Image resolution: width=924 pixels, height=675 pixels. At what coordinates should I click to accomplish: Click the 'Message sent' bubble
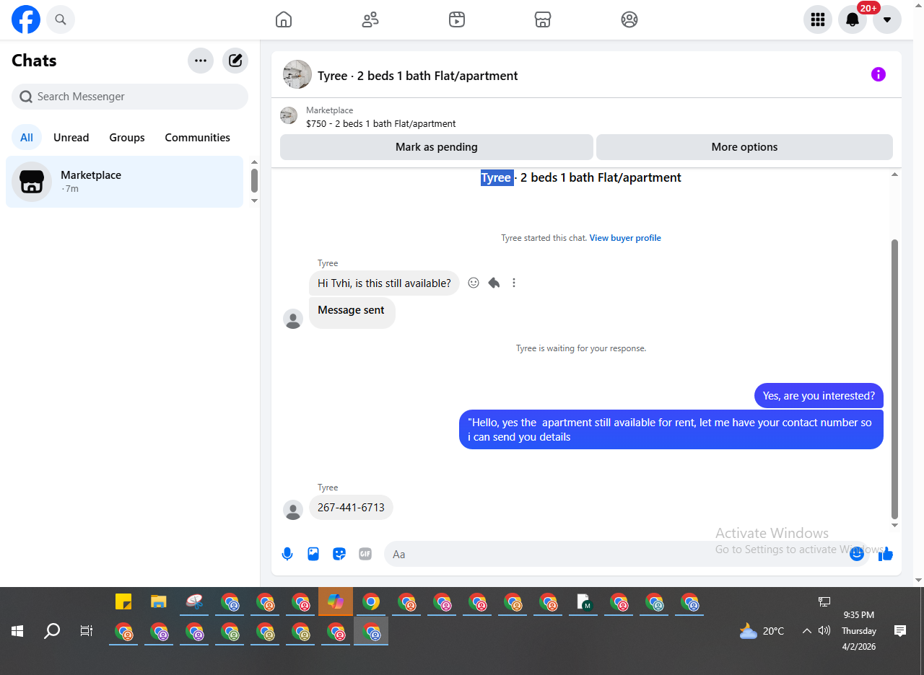pos(352,313)
